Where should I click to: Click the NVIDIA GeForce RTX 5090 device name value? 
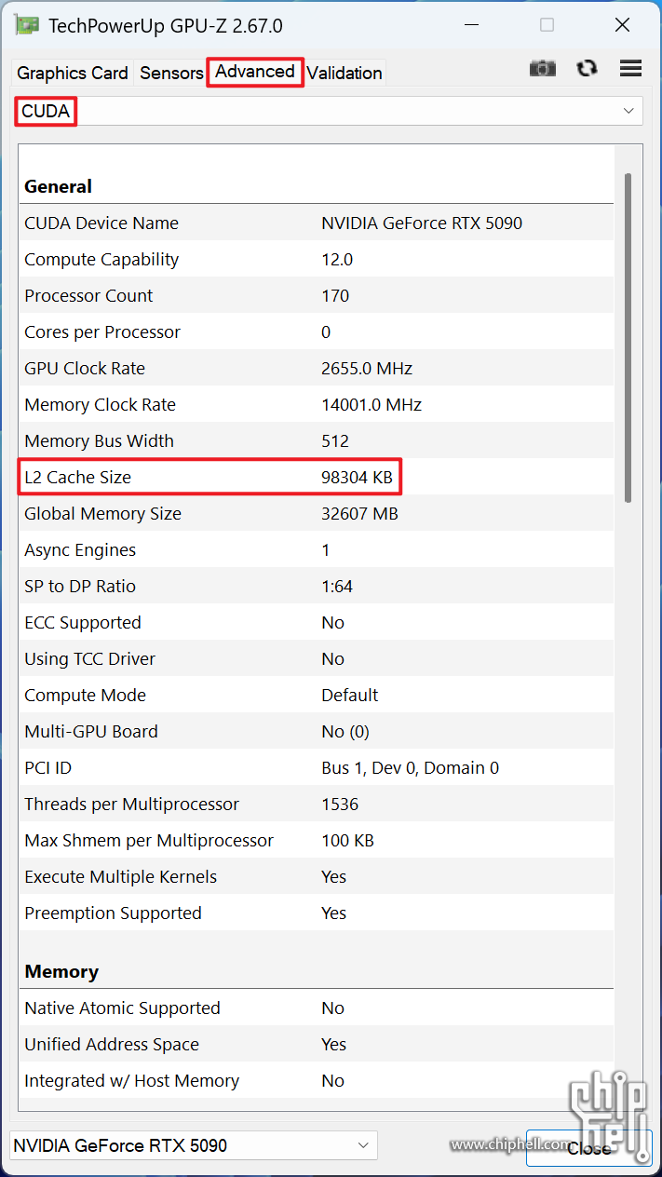pyautogui.click(x=422, y=223)
